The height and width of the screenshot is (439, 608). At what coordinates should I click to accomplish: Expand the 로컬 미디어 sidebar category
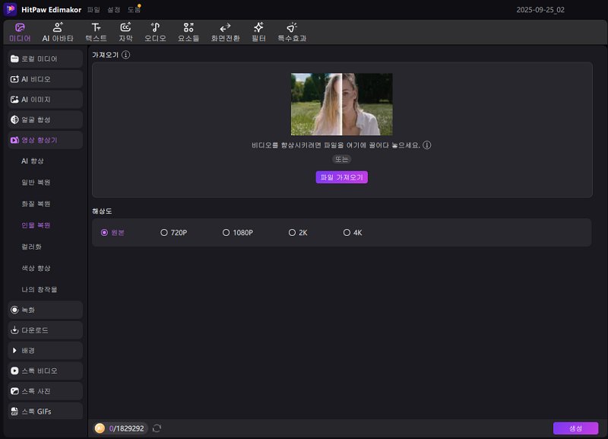pyautogui.click(x=45, y=59)
